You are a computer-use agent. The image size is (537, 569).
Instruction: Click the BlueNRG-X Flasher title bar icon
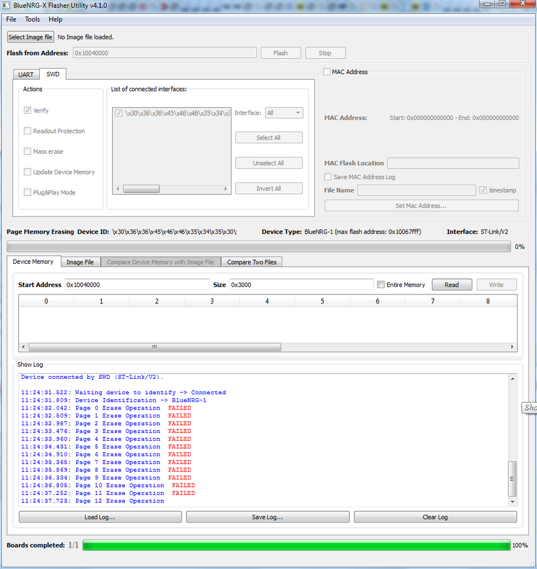(x=6, y=6)
